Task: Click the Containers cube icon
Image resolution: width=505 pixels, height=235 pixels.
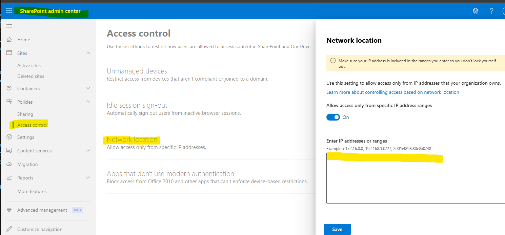Action: click(9, 88)
